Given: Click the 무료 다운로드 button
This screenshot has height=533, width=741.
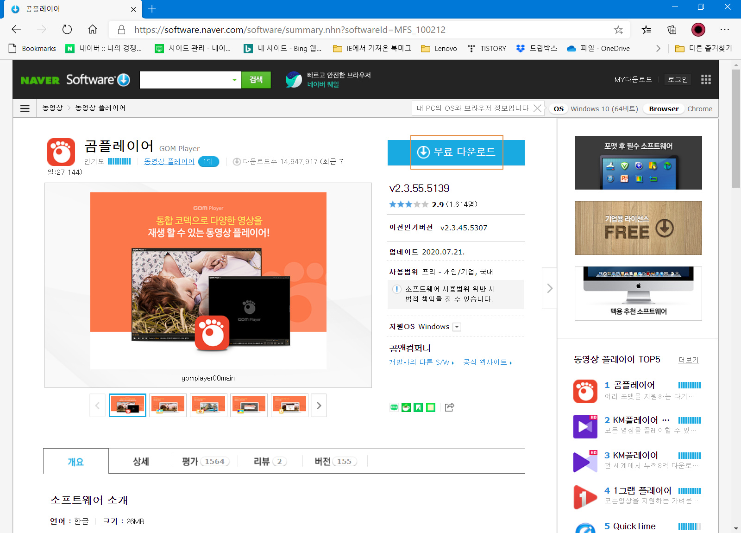Looking at the screenshot, I should pyautogui.click(x=456, y=152).
